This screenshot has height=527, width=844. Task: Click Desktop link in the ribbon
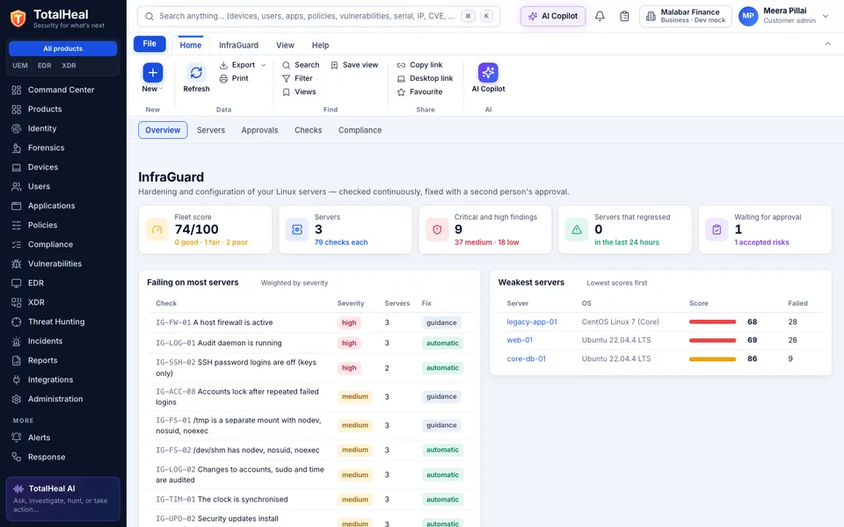(426, 78)
